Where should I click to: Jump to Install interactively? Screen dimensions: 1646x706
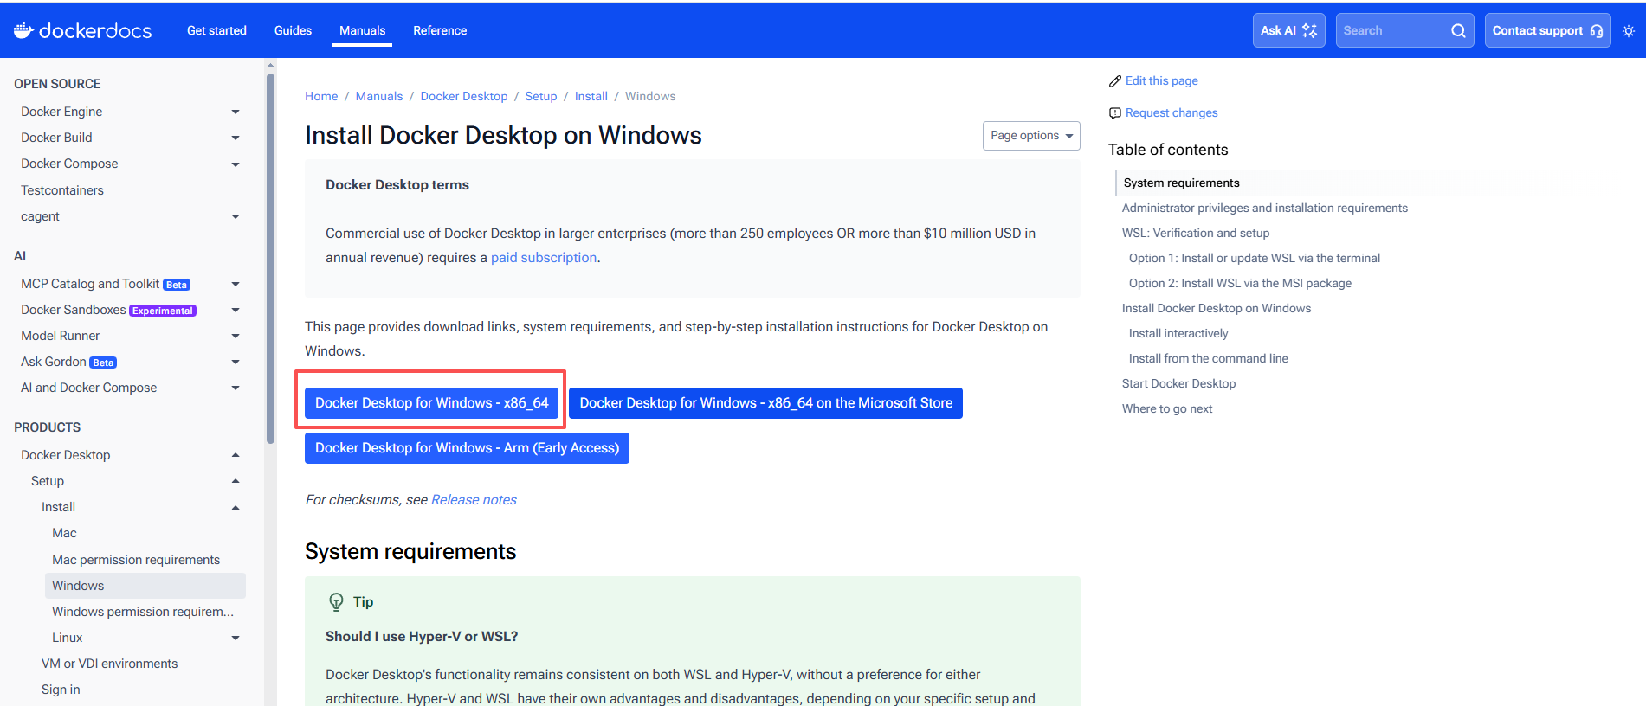coord(1178,333)
